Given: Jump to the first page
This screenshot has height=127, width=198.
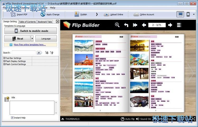Looking at the screenshot, I should coord(135,25).
